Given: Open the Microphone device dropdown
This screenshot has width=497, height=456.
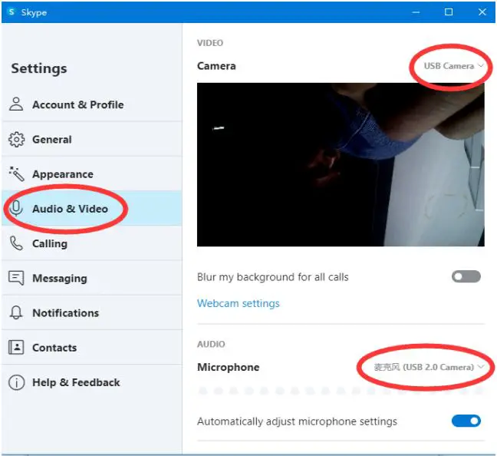Looking at the screenshot, I should coord(429,367).
